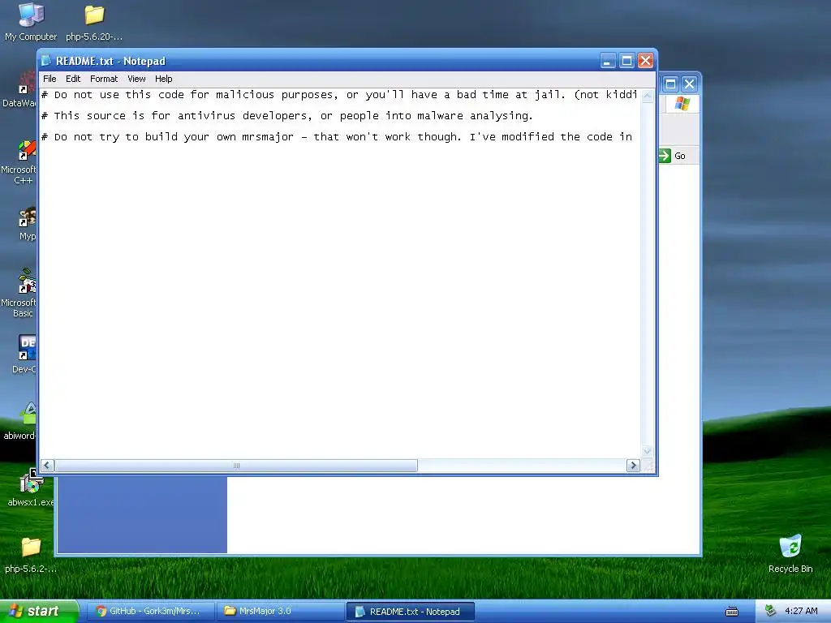Image resolution: width=831 pixels, height=623 pixels.
Task: Click the 4:27 AM clock
Action: coord(801,611)
